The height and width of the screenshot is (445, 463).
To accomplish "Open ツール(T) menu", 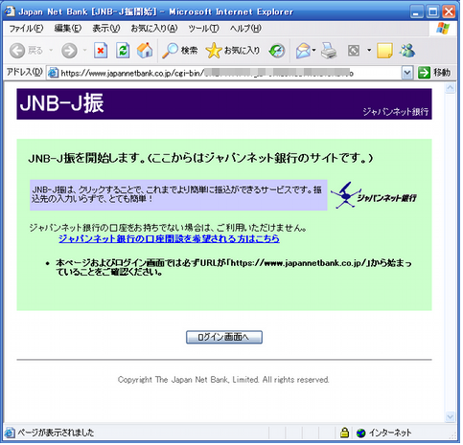I will 203,29.
